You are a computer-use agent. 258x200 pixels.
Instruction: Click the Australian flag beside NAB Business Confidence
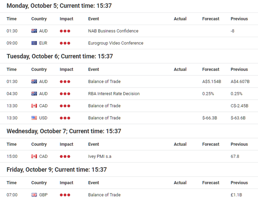(x=34, y=31)
